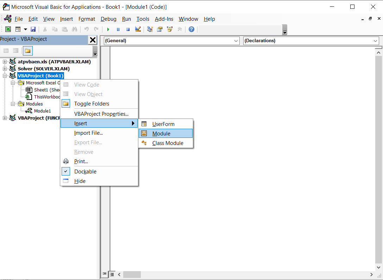This screenshot has width=383, height=280.
Task: Expand the atpvbaen.xls project node
Action: [5, 61]
